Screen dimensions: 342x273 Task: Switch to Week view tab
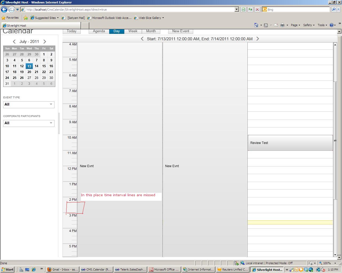pos(133,31)
